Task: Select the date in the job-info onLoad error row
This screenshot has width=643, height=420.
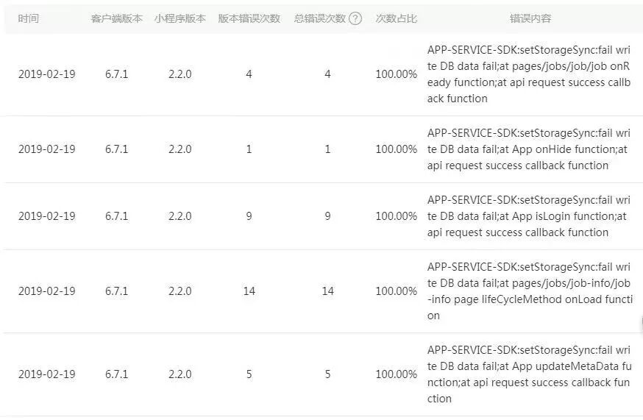Action: click(x=47, y=291)
